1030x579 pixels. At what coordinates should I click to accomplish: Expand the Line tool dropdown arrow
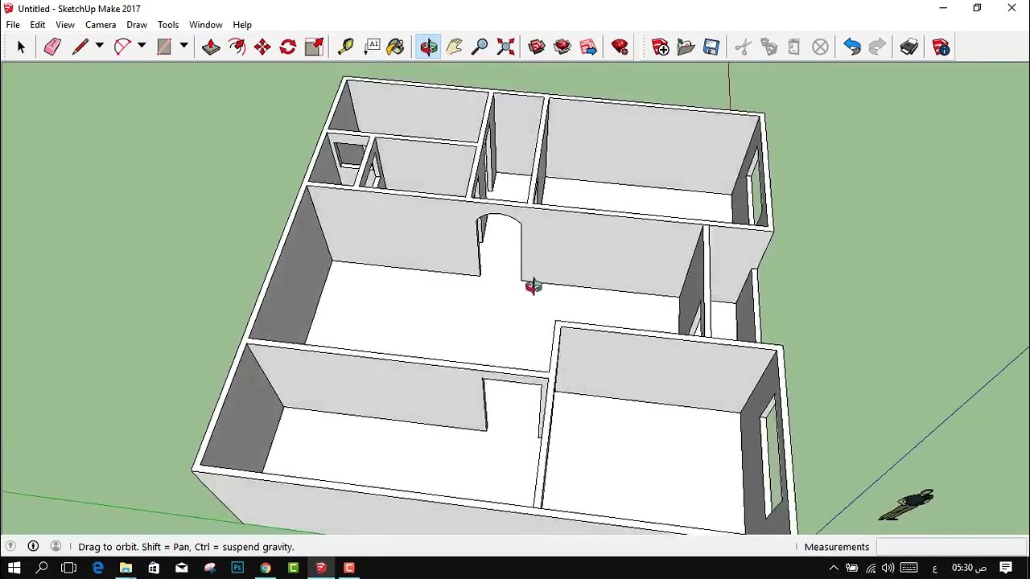pos(100,47)
